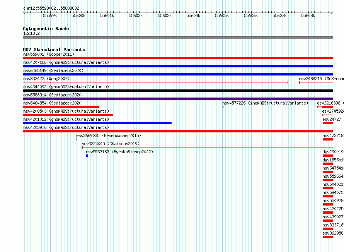Viewport: 344px width, 252px height.
Task: Click the red bar under nsv4208503
Action: (x=68, y=115)
